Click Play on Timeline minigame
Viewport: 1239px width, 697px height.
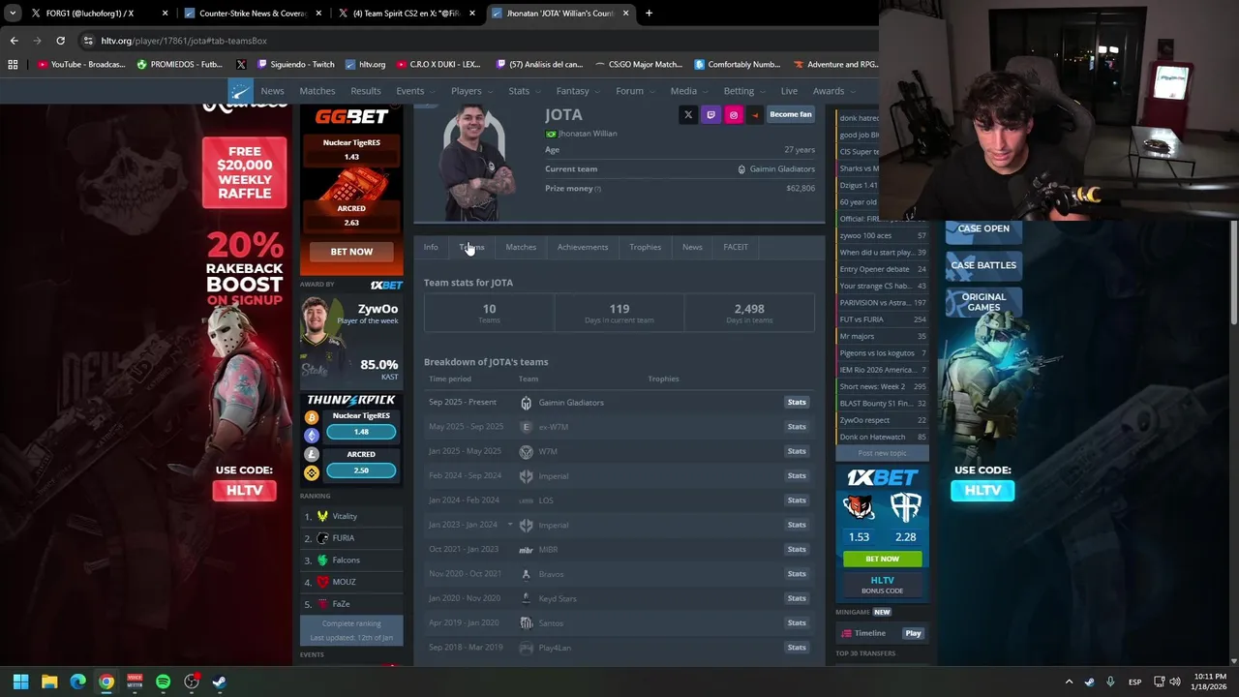pos(913,633)
